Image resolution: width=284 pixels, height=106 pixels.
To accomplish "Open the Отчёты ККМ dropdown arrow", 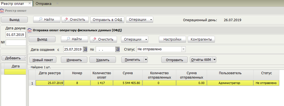I will click(214, 60).
